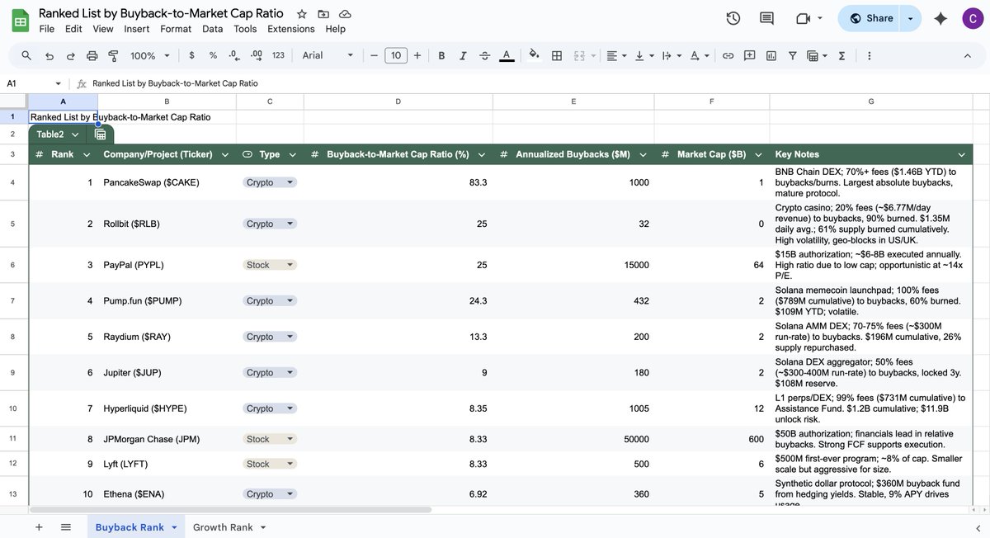Increase decimal places
Viewport: 990px width, 538px height.
(256, 55)
